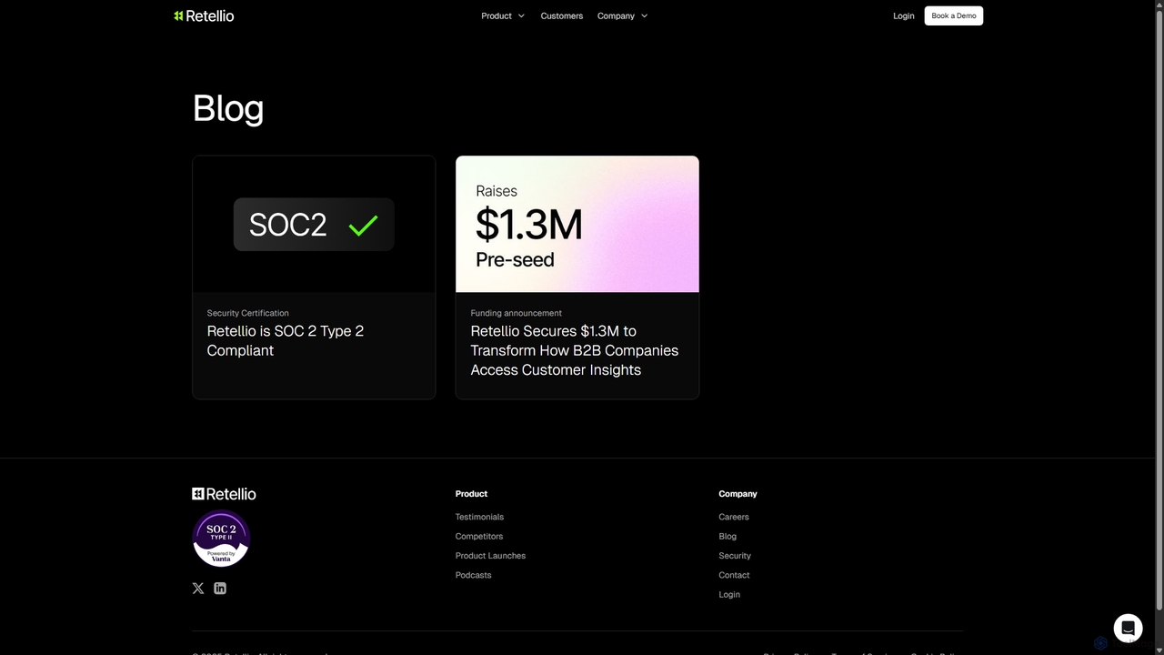Screen dimensions: 1164x655
Task: Click the Security Certification category label
Action: click(x=248, y=313)
